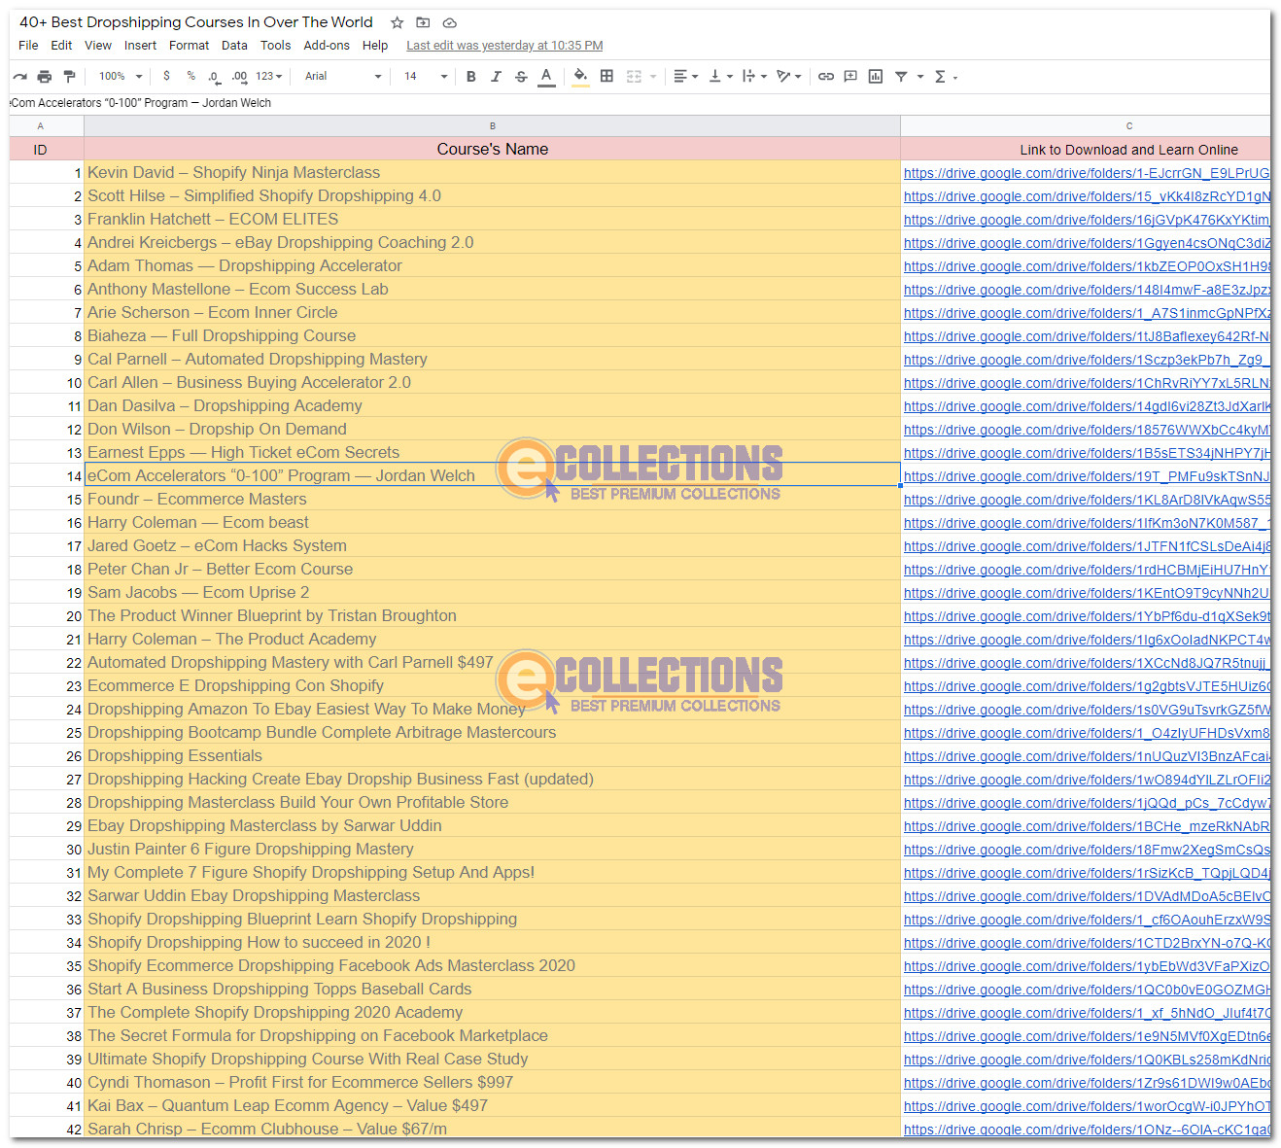Viewport: 1281px width, 1148px height.
Task: Open the Foundr Ecommerce Masters drive link
Action: click(1087, 500)
